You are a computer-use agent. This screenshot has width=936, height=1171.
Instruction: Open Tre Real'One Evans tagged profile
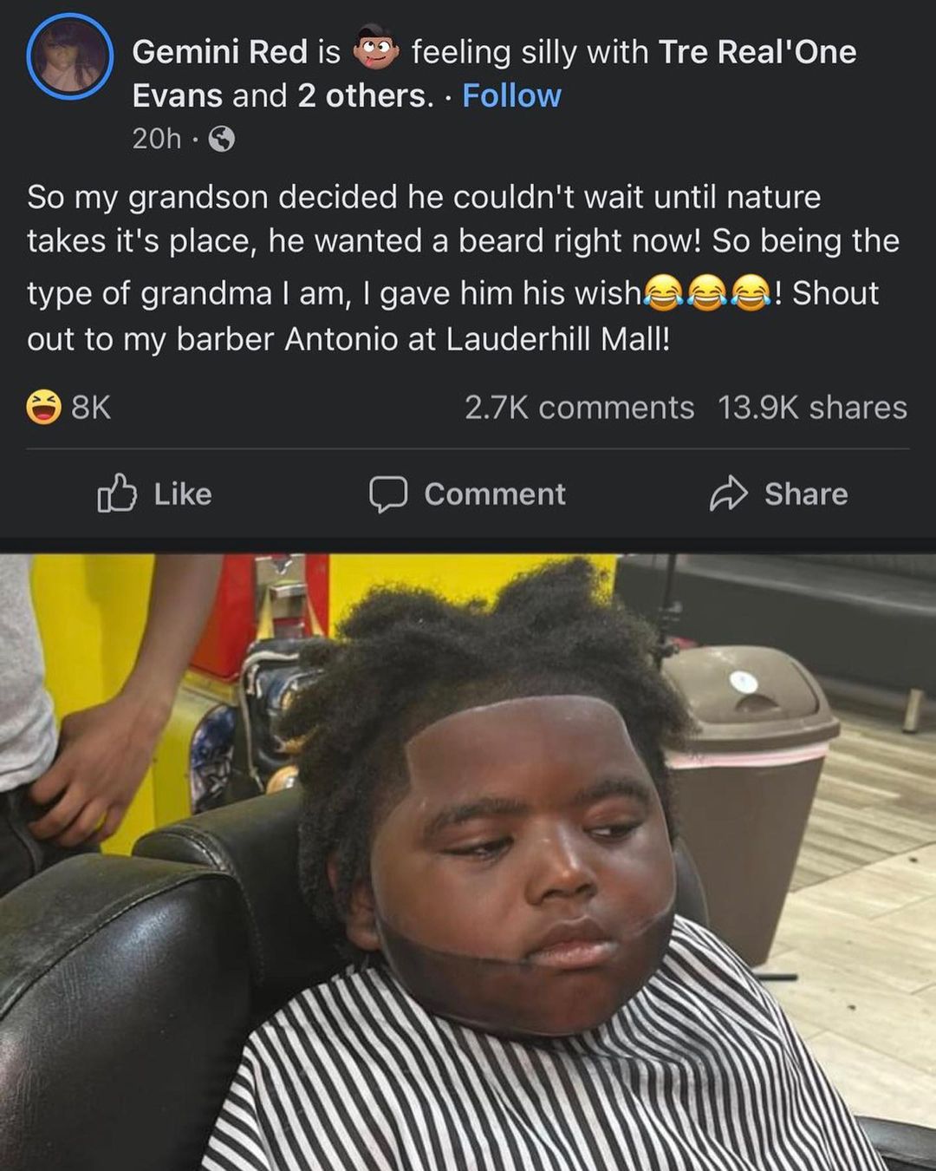tap(494, 74)
